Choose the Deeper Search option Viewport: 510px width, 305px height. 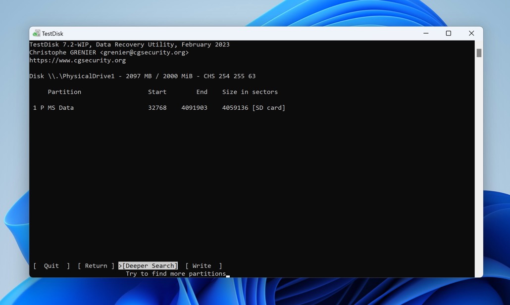pos(148,265)
